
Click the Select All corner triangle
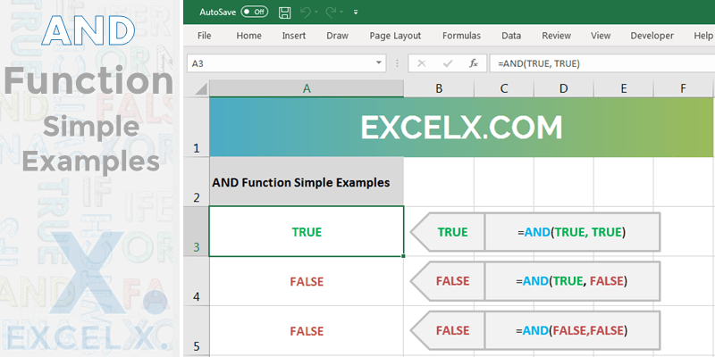(200, 88)
